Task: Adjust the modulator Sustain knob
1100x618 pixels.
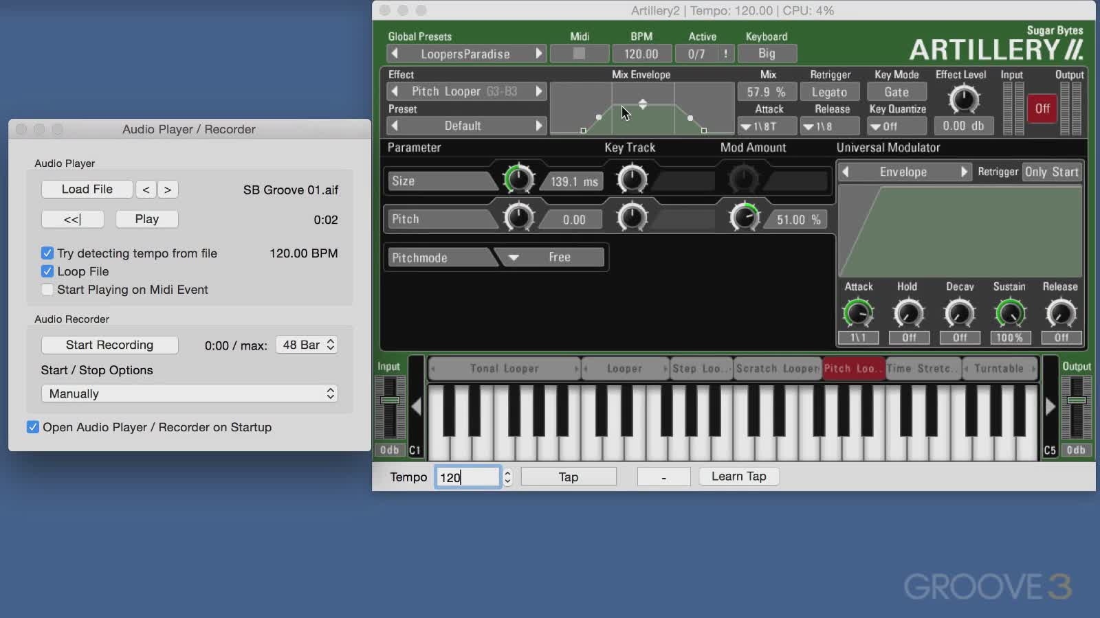Action: 1010,314
